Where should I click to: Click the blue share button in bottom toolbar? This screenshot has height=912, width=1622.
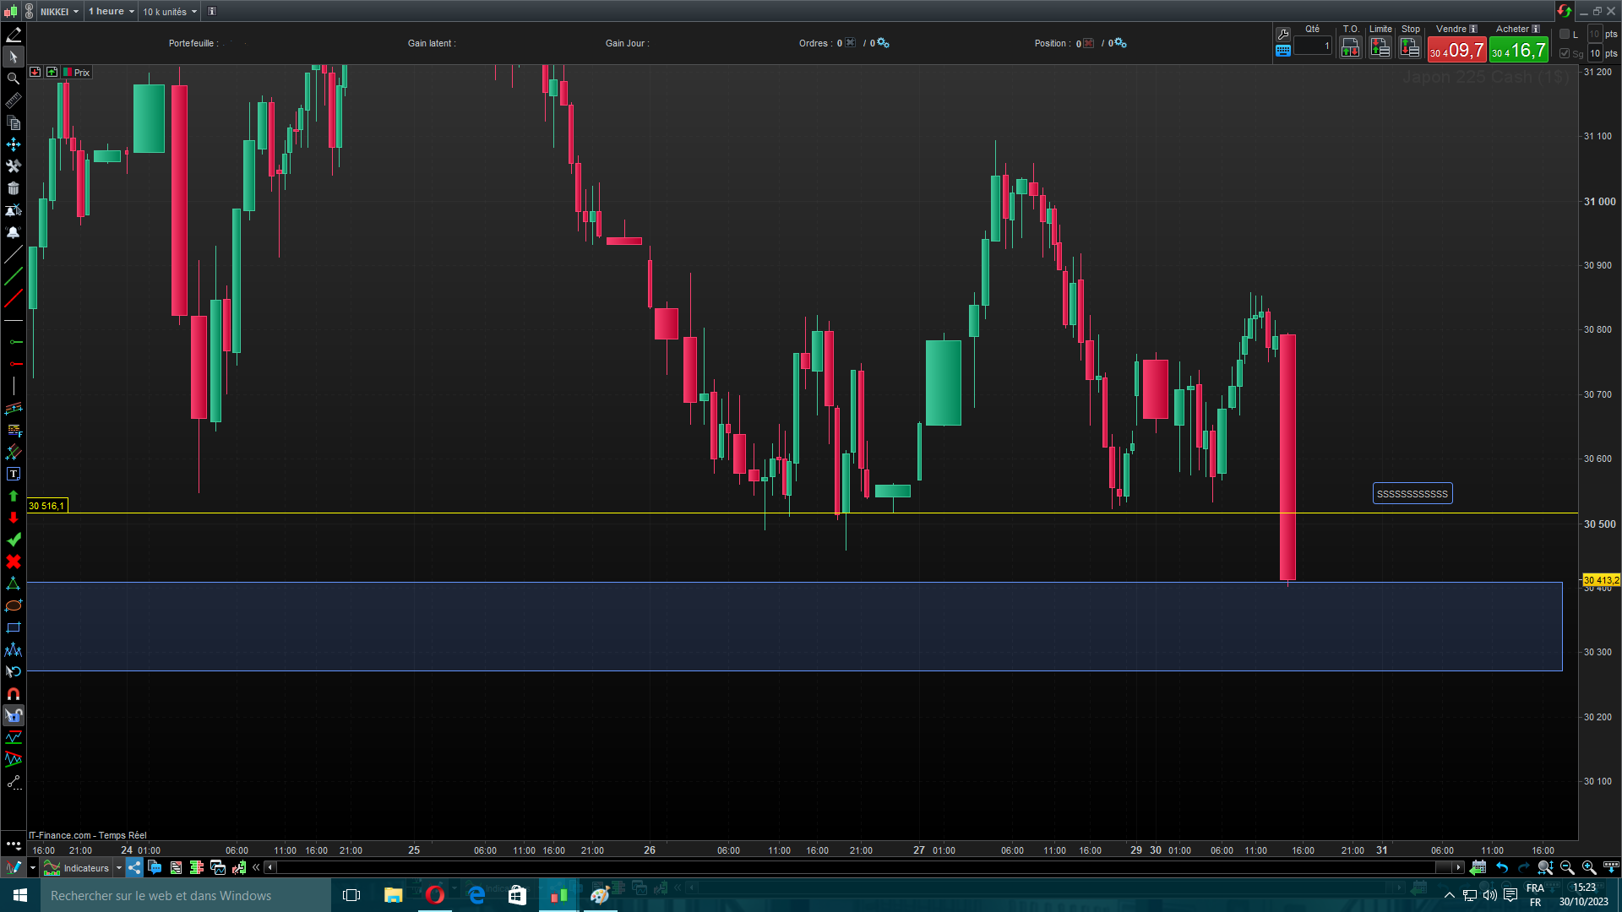[135, 867]
